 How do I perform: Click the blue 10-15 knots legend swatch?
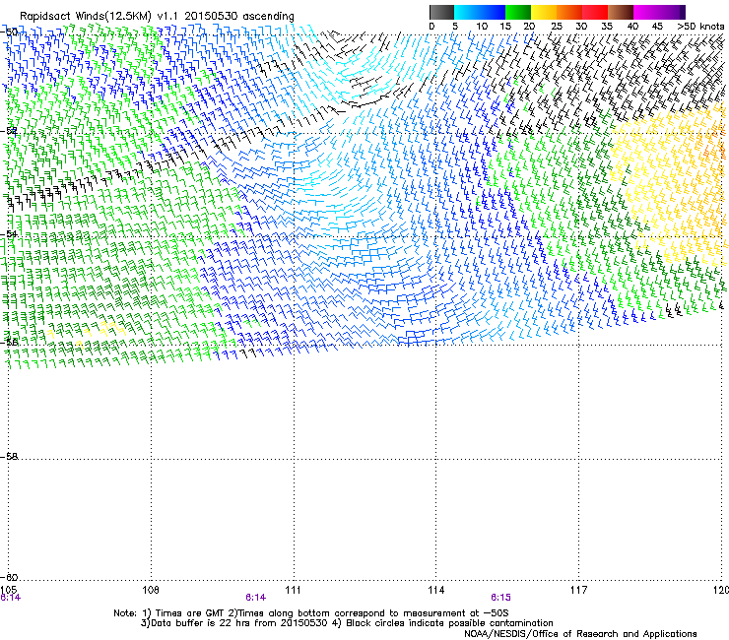[x=493, y=12]
